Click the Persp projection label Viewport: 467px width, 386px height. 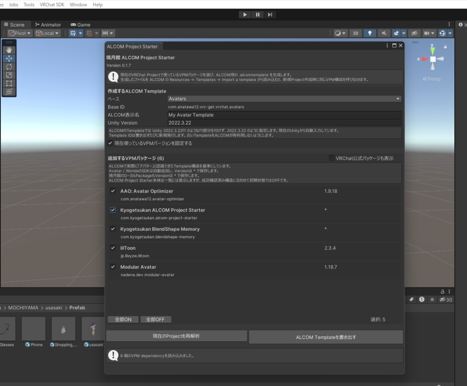[431, 79]
